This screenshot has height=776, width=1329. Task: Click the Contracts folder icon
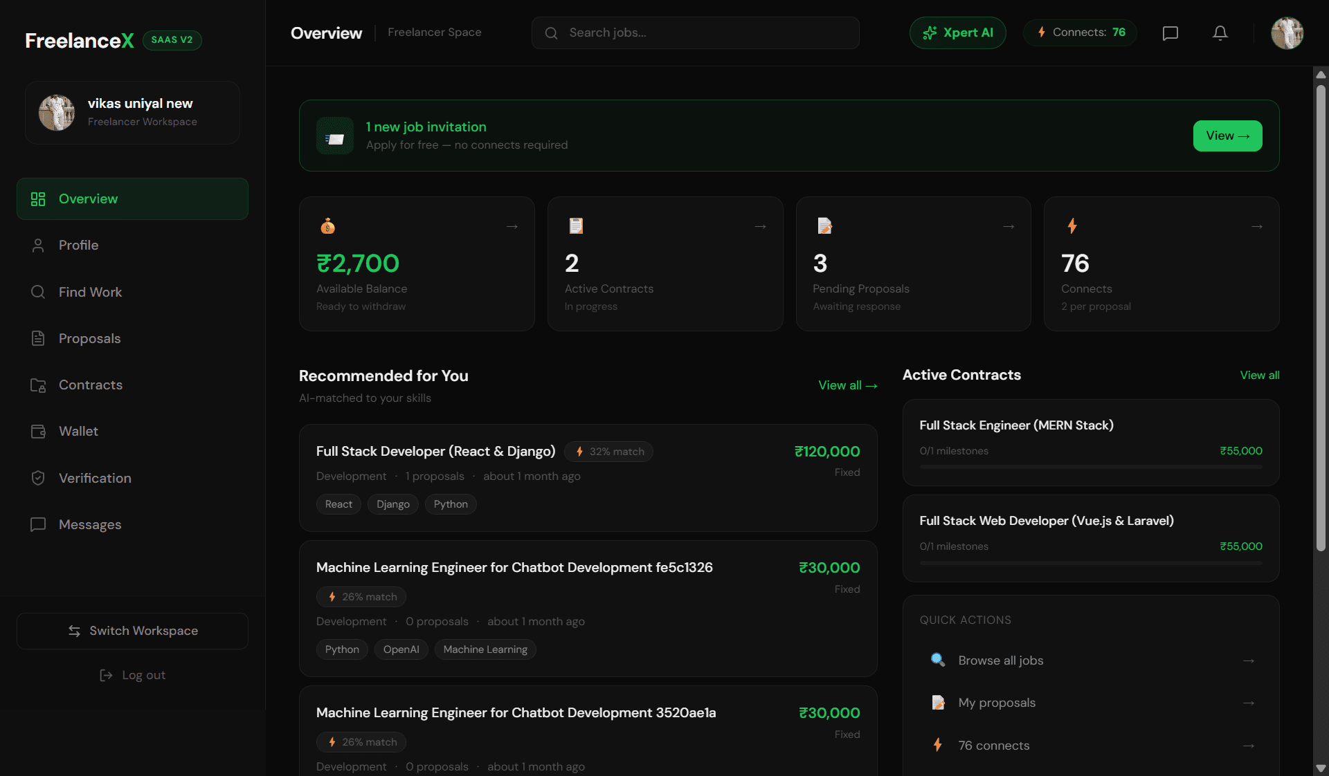click(x=38, y=385)
